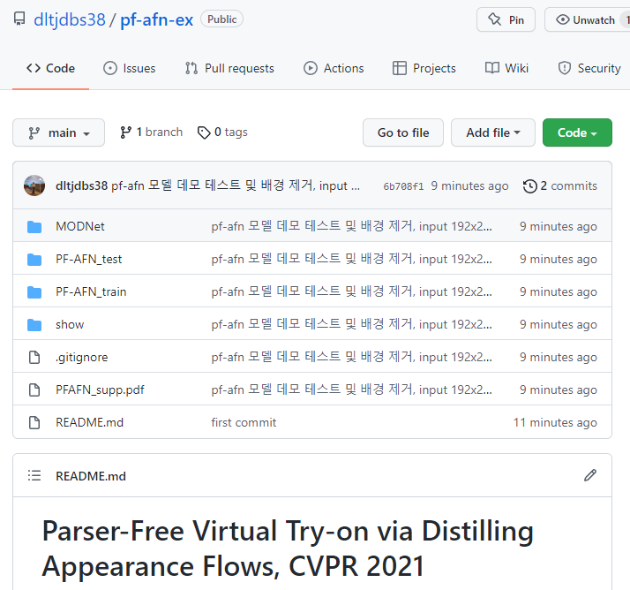This screenshot has width=630, height=590.
Task: Click the README.md file icon in list
Action: click(34, 423)
